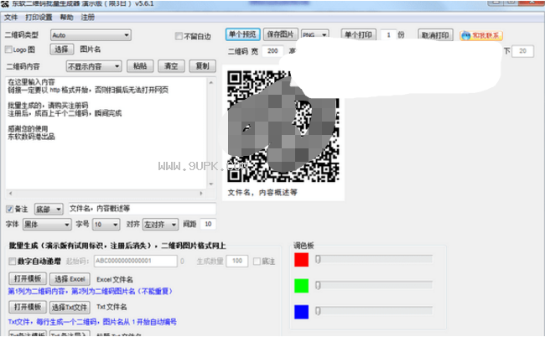Toggle the 底注 checkbox
The width and height of the screenshot is (545, 337).
click(257, 262)
